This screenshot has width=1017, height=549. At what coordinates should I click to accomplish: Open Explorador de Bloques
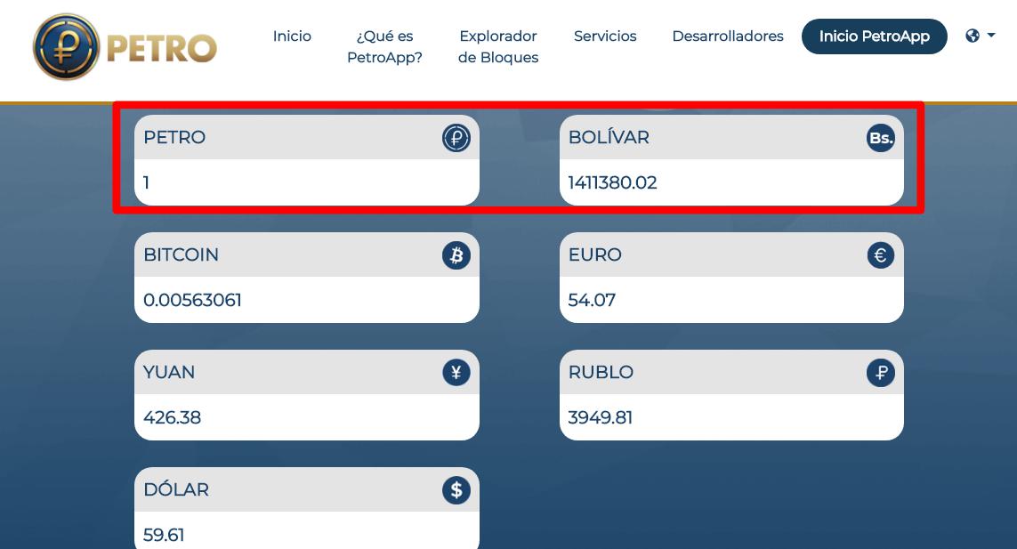point(498,47)
